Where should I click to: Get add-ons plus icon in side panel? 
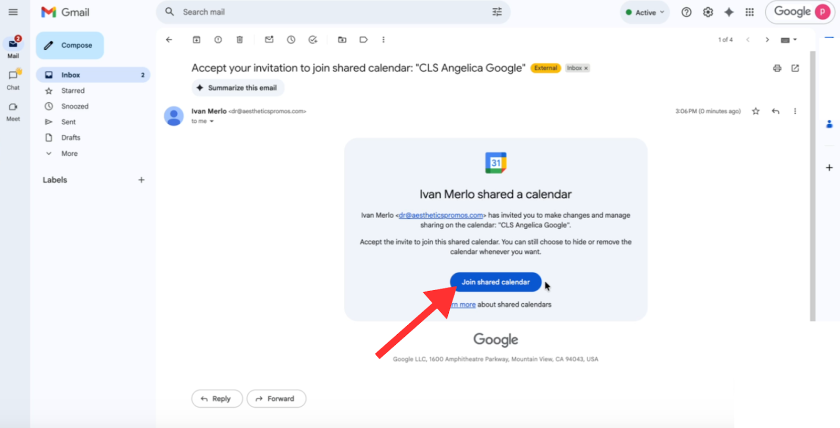(829, 168)
